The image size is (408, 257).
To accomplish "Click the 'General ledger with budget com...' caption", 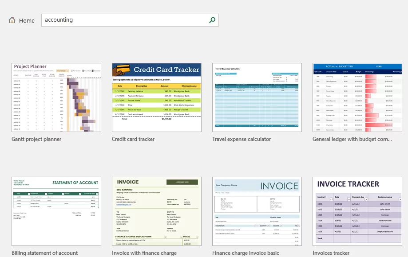I will click(x=352, y=139).
